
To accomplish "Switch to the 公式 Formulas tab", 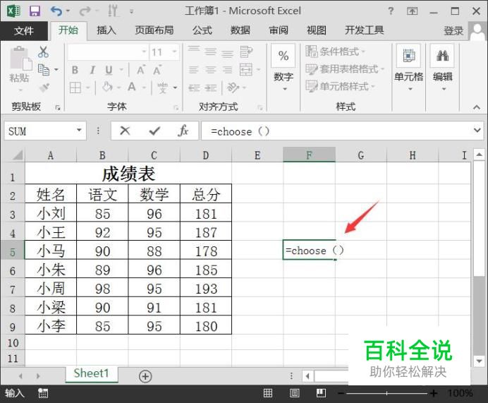I will pyautogui.click(x=202, y=30).
